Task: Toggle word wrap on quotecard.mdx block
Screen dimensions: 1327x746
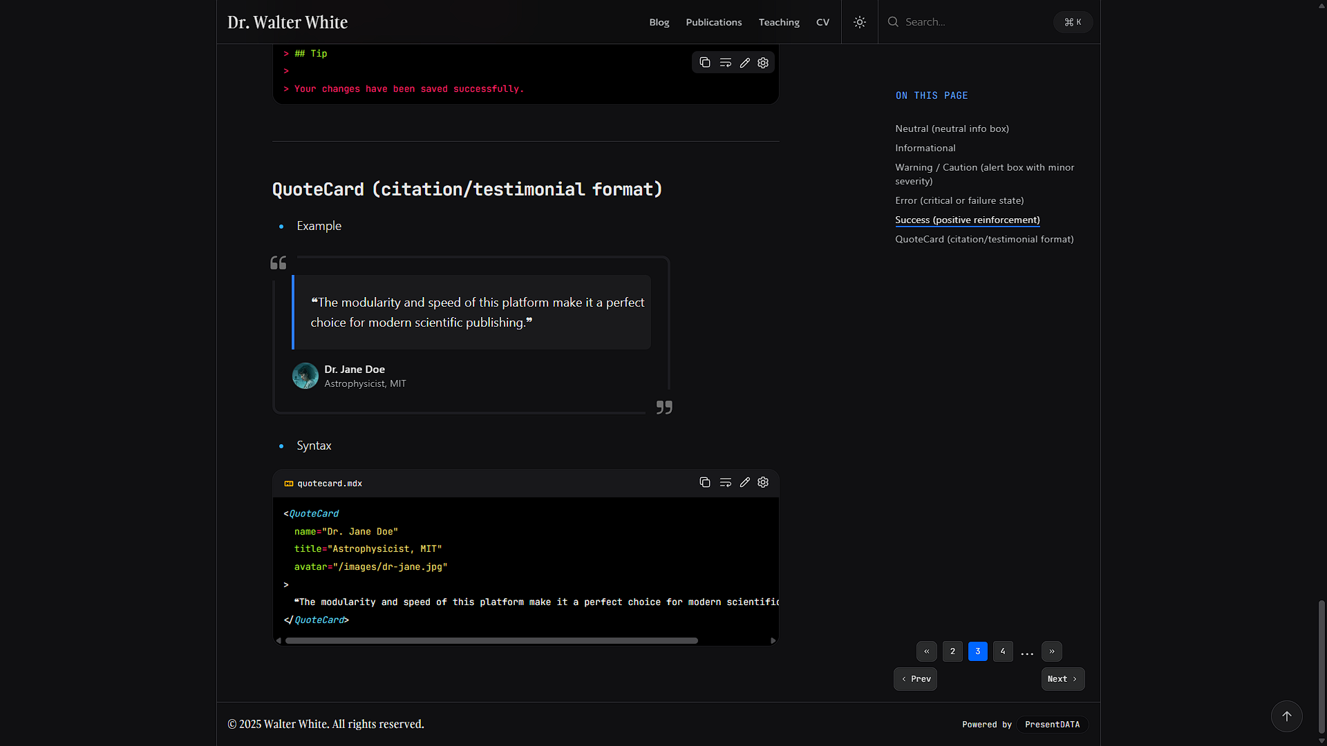Action: 725,483
